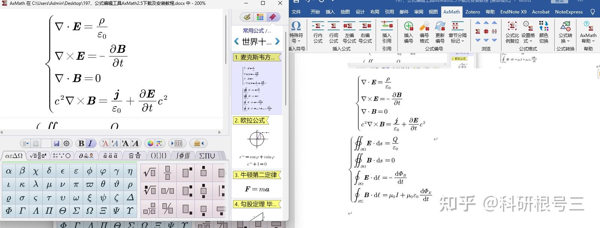Open the Zotero ribbon tab
The height and width of the screenshot is (228, 600).
473,12
